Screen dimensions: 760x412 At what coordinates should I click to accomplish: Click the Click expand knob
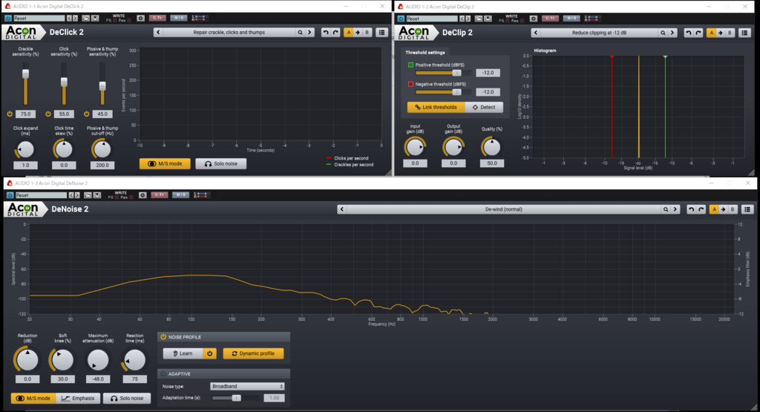25,150
